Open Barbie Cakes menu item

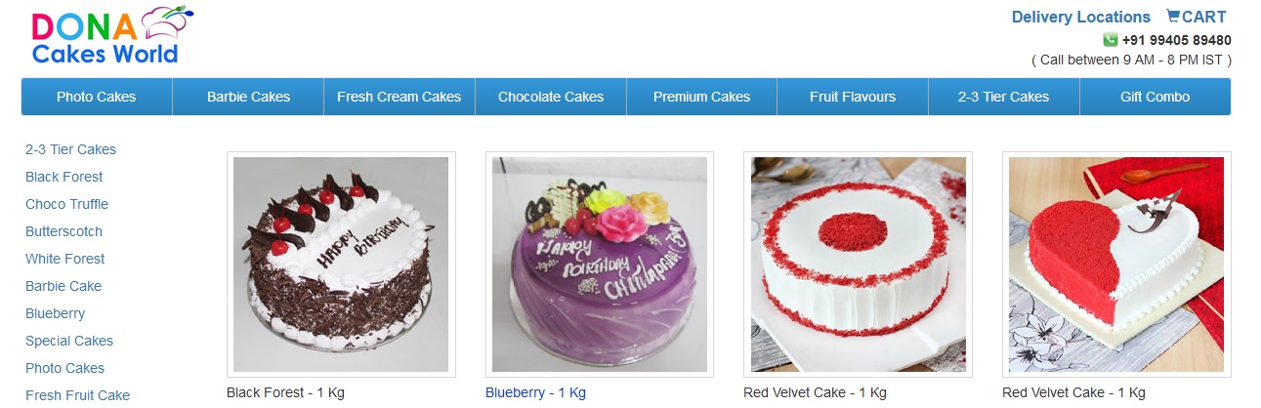[248, 97]
